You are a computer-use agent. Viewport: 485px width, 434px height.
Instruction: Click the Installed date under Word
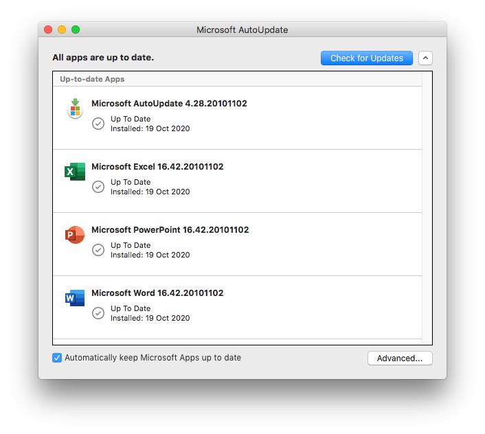click(150, 318)
